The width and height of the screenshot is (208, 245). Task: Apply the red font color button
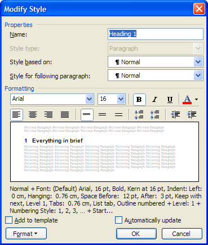click(187, 99)
